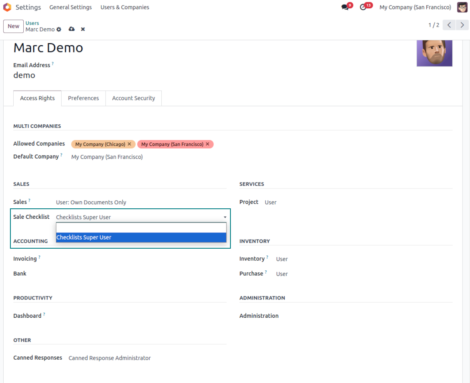Select the blank Sale Checklist option
Image resolution: width=470 pixels, height=383 pixels.
[141, 227]
